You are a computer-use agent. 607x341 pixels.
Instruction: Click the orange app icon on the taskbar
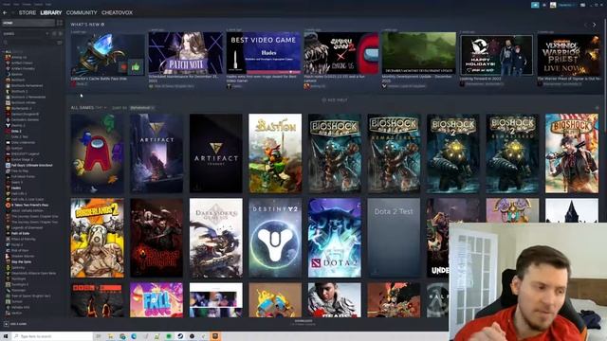pyautogui.click(x=215, y=336)
